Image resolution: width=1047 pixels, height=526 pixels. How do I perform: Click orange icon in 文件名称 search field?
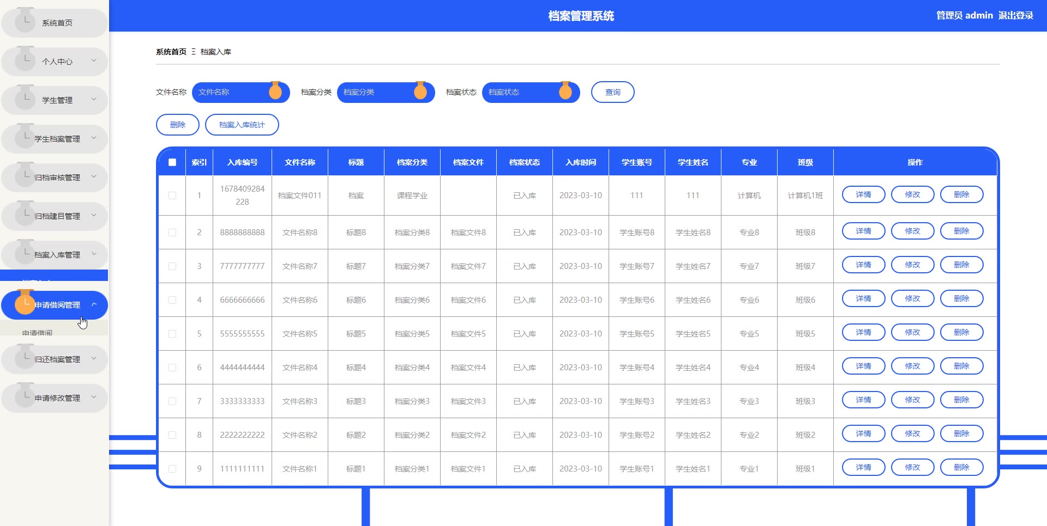click(x=275, y=91)
